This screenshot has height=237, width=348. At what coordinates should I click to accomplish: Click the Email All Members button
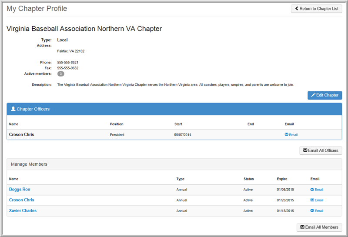click(x=319, y=227)
